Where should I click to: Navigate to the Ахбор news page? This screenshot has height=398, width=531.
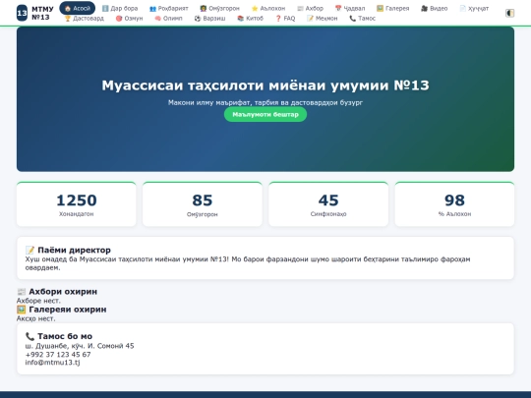click(x=310, y=8)
